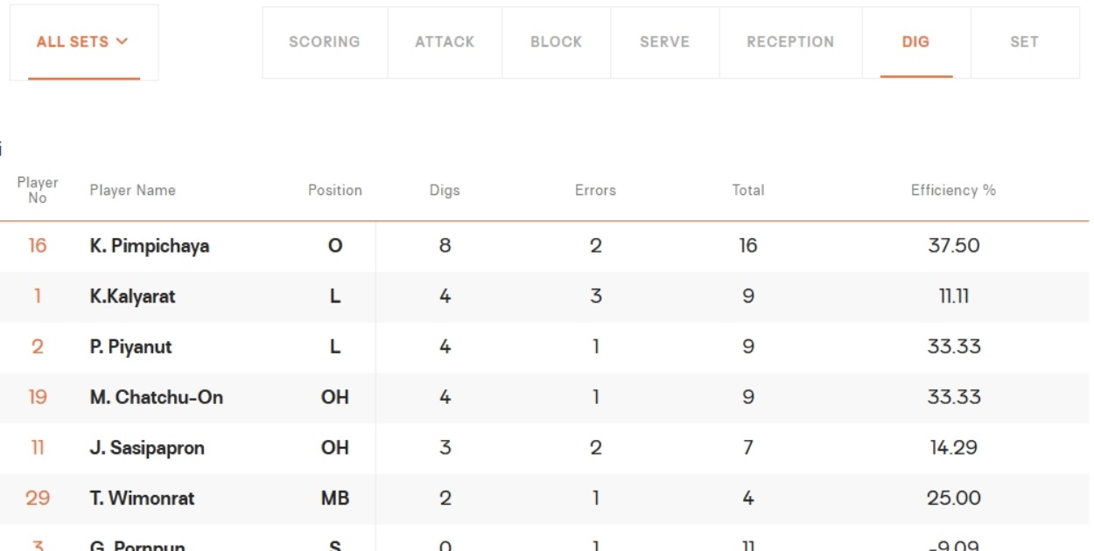Show the RECEPTION tab
1094x551 pixels.
(790, 42)
